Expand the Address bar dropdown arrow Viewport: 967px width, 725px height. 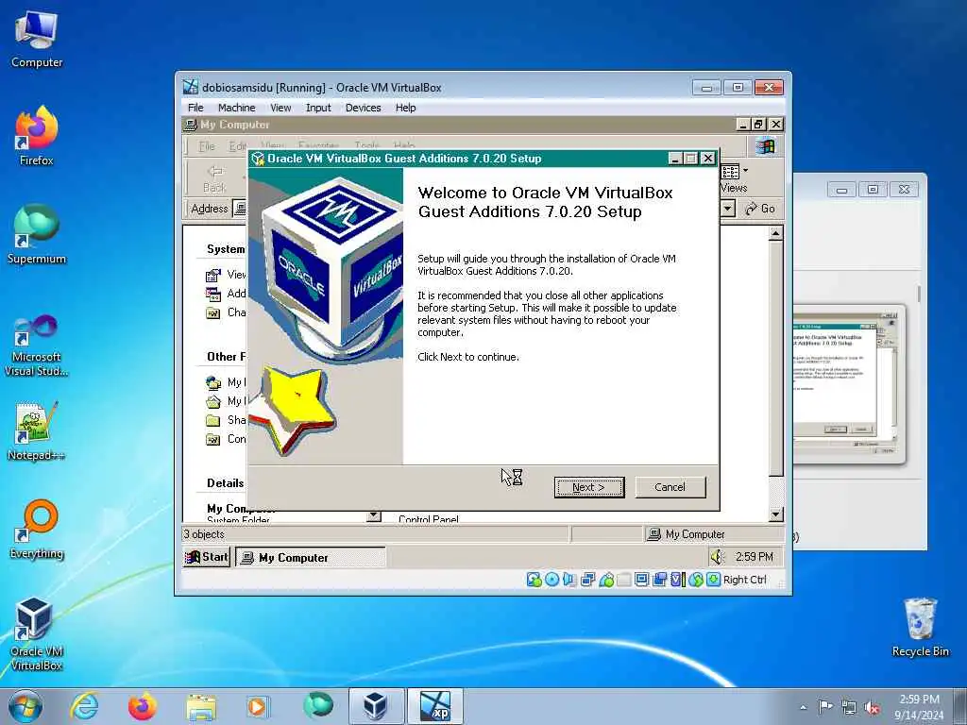(728, 209)
